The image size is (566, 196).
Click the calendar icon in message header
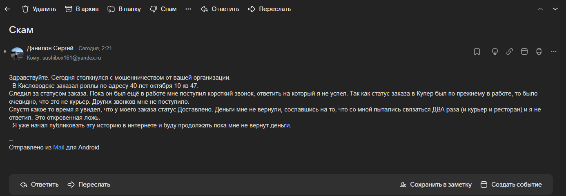[524, 51]
